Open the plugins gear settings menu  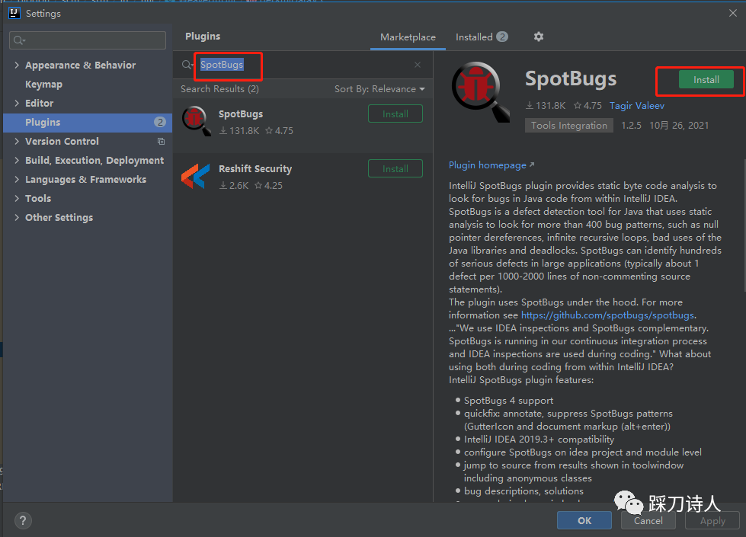click(538, 37)
